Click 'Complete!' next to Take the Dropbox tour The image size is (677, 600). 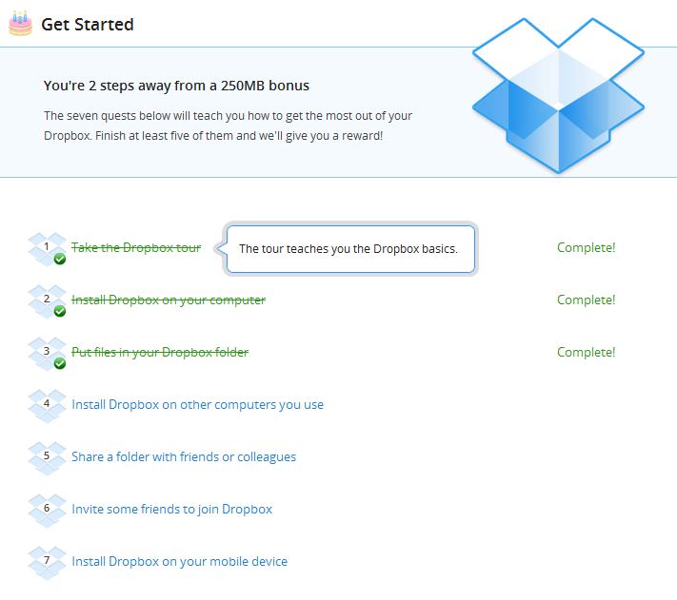click(x=586, y=247)
